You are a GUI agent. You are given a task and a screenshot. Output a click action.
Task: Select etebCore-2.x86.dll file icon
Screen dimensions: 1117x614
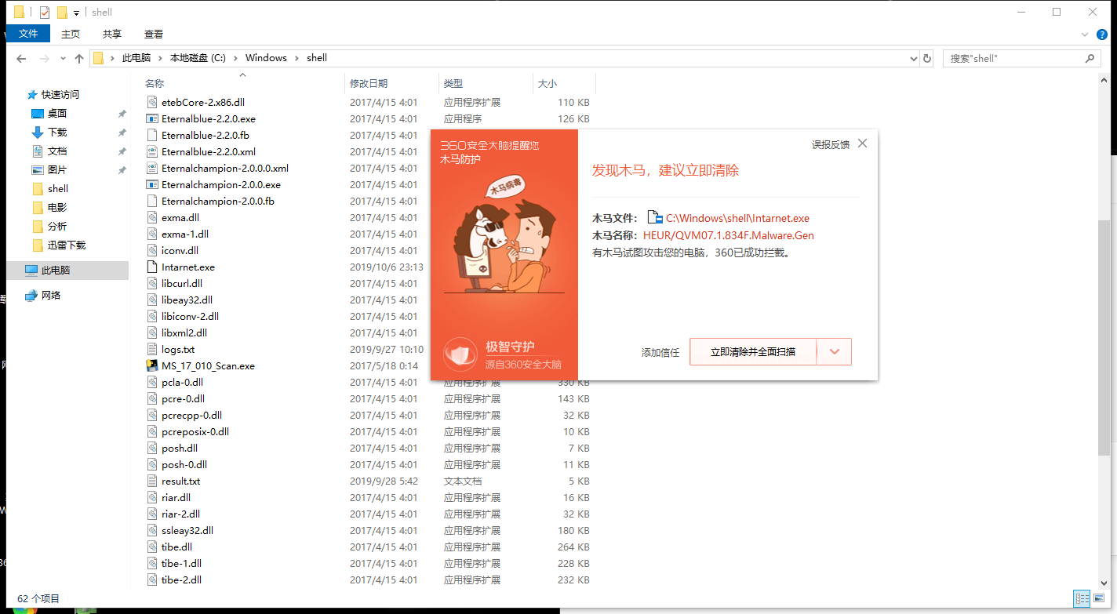(x=153, y=102)
